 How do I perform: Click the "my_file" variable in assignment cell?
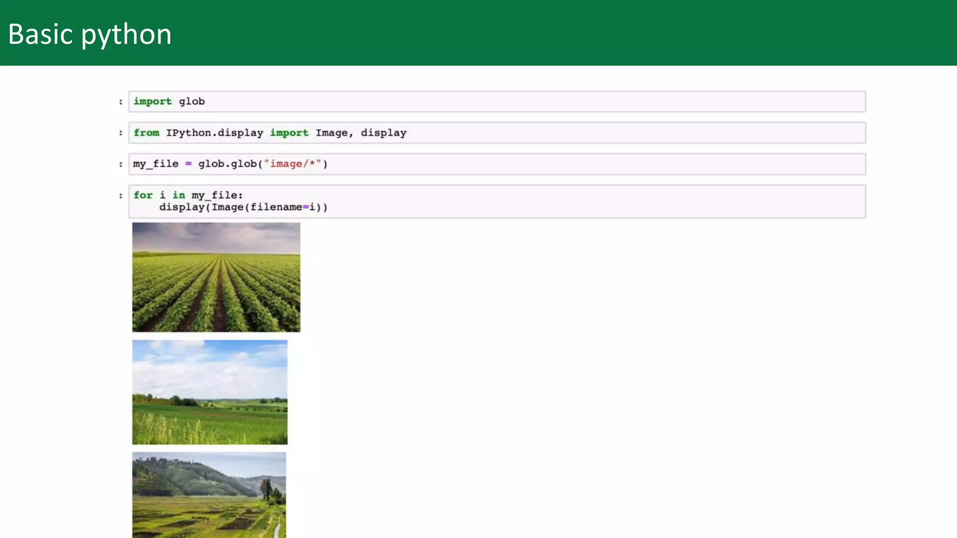click(x=156, y=164)
